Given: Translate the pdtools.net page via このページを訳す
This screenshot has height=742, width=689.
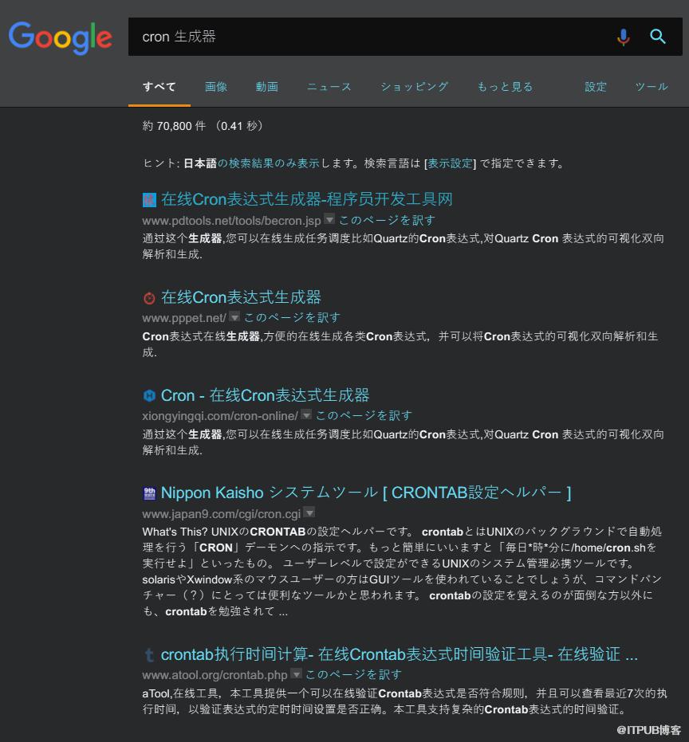Looking at the screenshot, I should (x=387, y=221).
